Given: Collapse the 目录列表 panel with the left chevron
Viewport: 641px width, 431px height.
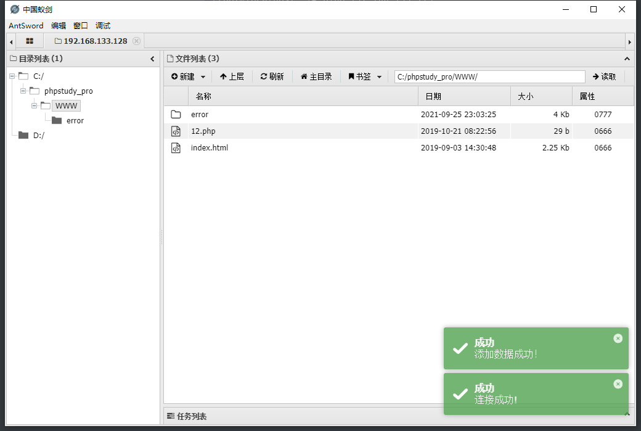Looking at the screenshot, I should [x=152, y=59].
